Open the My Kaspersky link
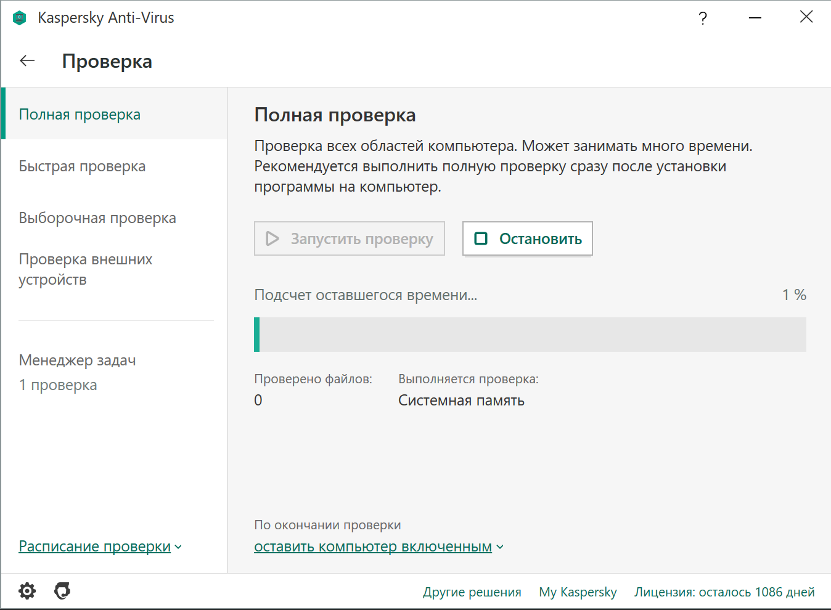The height and width of the screenshot is (610, 831). (578, 592)
